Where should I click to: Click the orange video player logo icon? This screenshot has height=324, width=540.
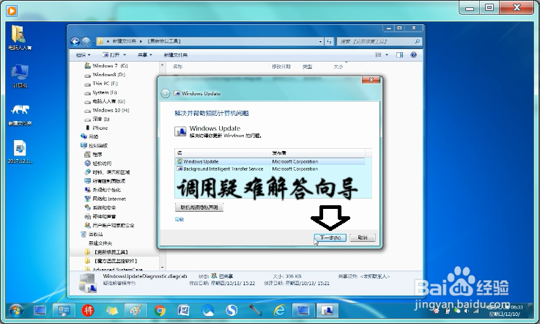(12, 11)
